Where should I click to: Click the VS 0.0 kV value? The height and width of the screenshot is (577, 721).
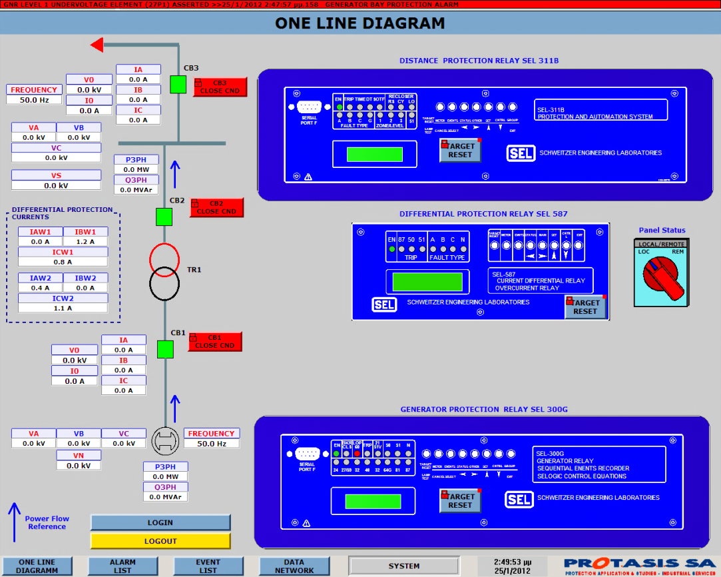tap(56, 185)
